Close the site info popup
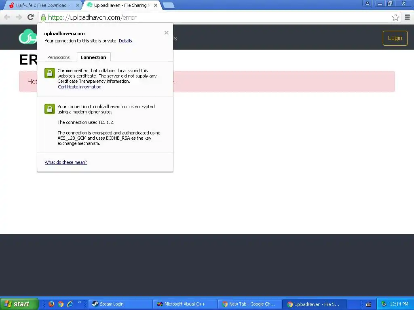Screen dimensions: 414x310 166,33
